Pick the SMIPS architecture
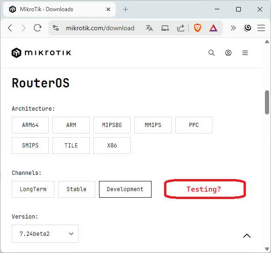 pyautogui.click(x=30, y=146)
